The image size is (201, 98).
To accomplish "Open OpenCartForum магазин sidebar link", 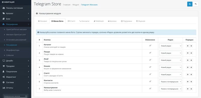I will 16,29.
